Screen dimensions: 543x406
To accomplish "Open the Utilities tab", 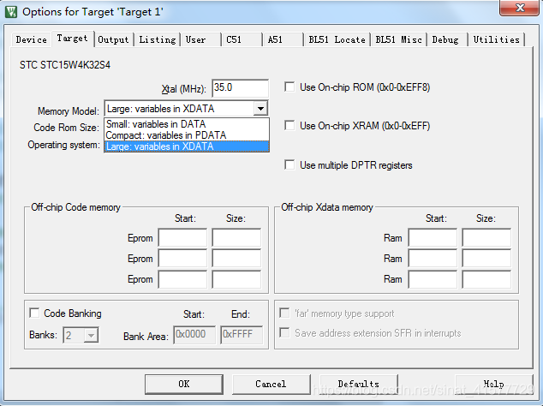I will [x=496, y=40].
